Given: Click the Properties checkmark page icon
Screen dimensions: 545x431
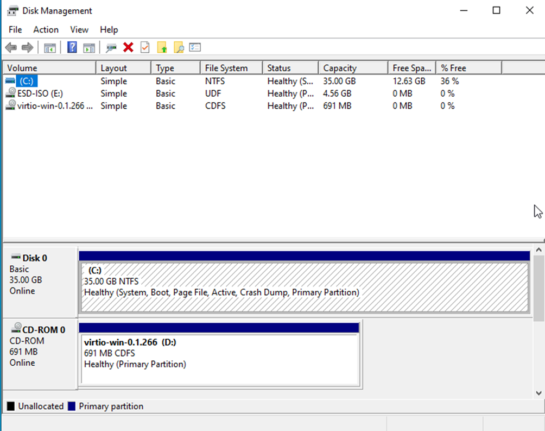Looking at the screenshot, I should (x=145, y=48).
